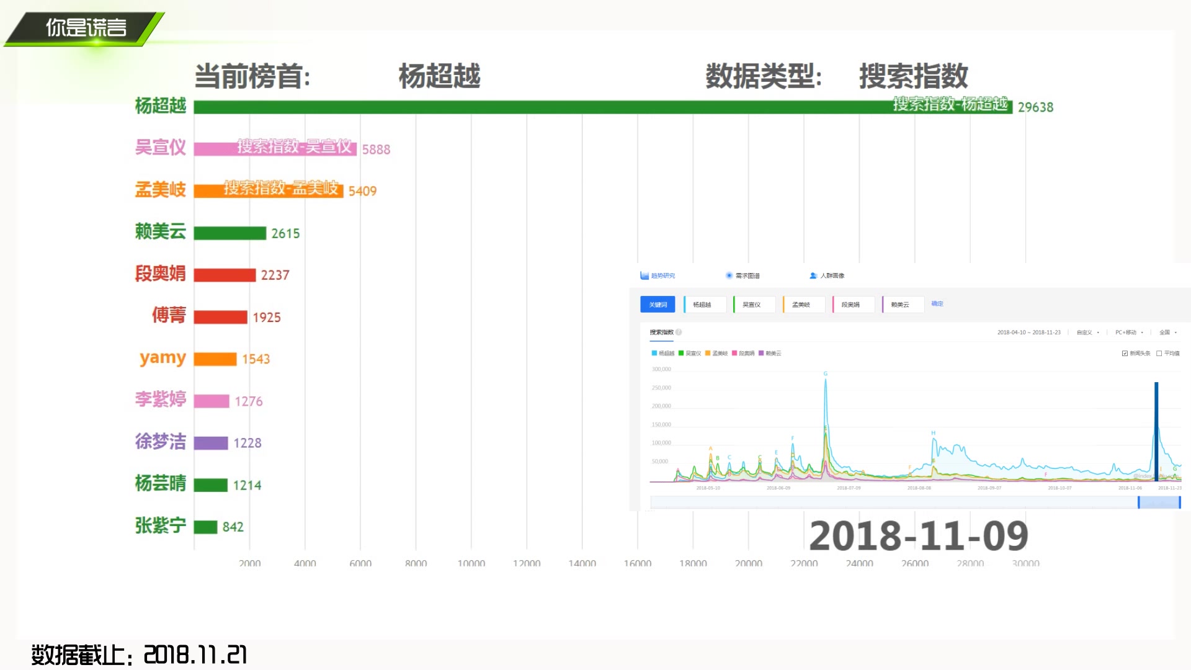
Task: Click the 杨超越 green top bar
Action: [603, 107]
